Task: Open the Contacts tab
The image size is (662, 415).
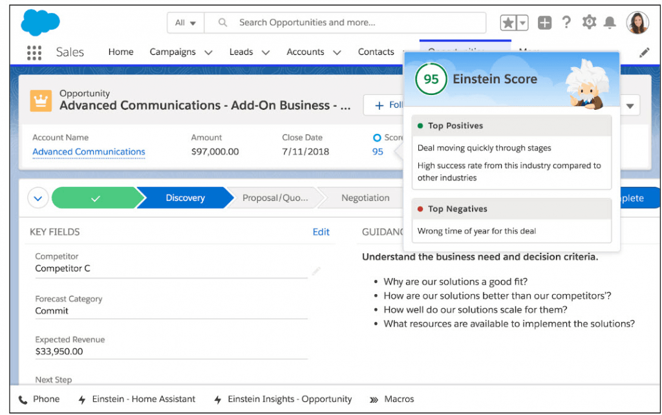Action: (376, 52)
